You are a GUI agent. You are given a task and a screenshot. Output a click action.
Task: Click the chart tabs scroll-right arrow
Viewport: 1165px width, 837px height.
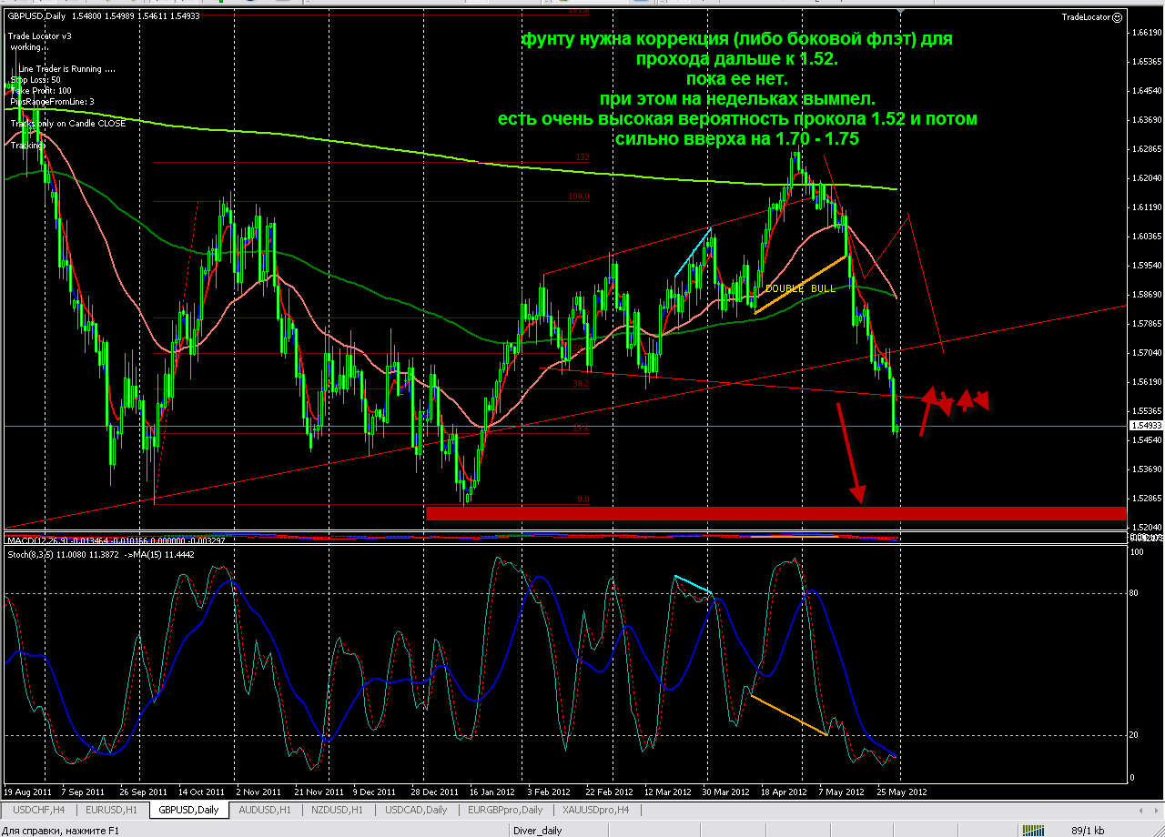pyautogui.click(x=1158, y=810)
